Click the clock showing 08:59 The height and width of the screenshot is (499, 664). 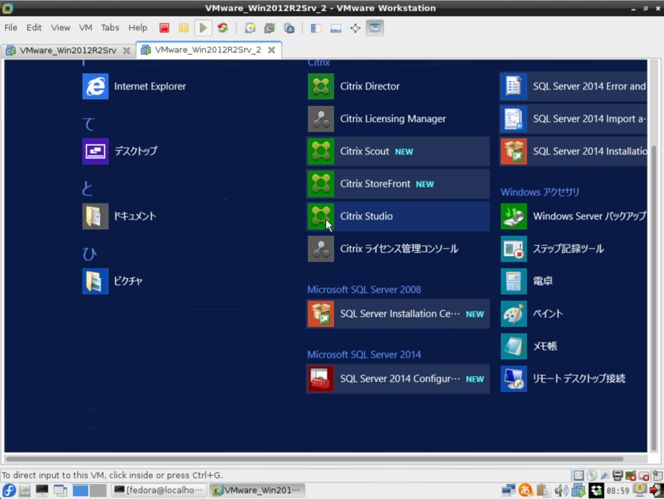(x=618, y=491)
